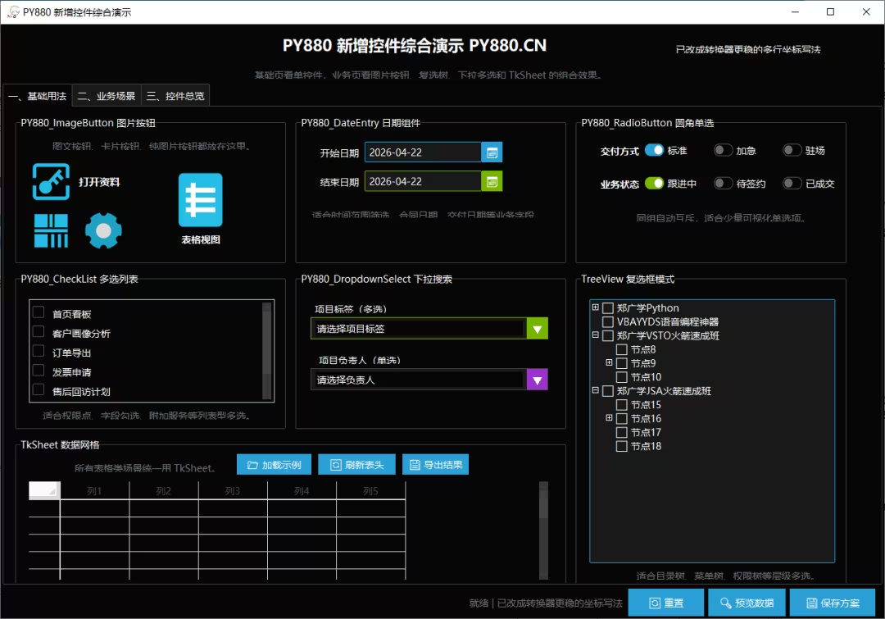This screenshot has width=885, height=619.
Task: Click the 重置 button
Action: pyautogui.click(x=665, y=603)
